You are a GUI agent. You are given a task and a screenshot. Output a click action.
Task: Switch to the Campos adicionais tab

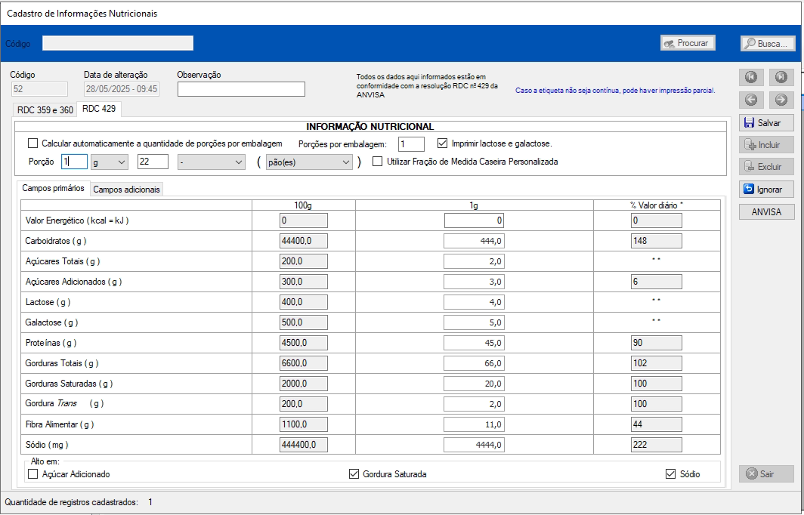pos(127,190)
